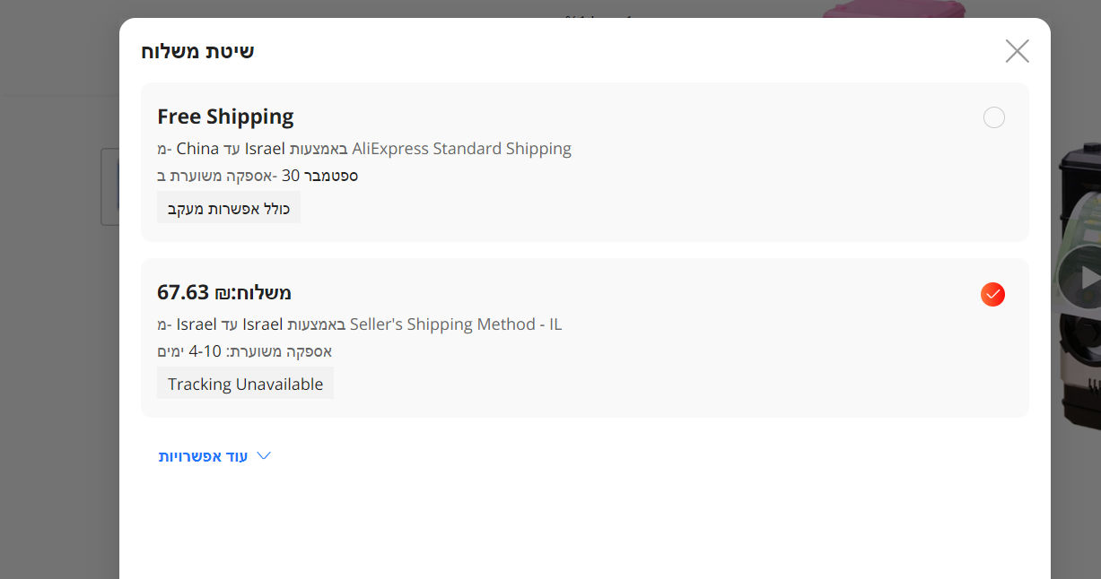Click the product thumbnail behind dialog's left edge
1101x579 pixels.
click(109, 186)
